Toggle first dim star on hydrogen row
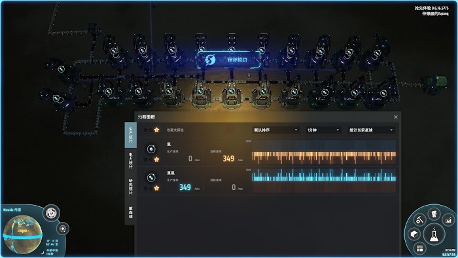Screen dimensions: 458x258 (x=145, y=159)
